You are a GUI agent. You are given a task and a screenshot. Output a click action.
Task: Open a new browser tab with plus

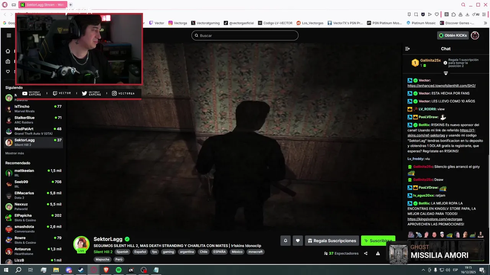pos(70,5)
